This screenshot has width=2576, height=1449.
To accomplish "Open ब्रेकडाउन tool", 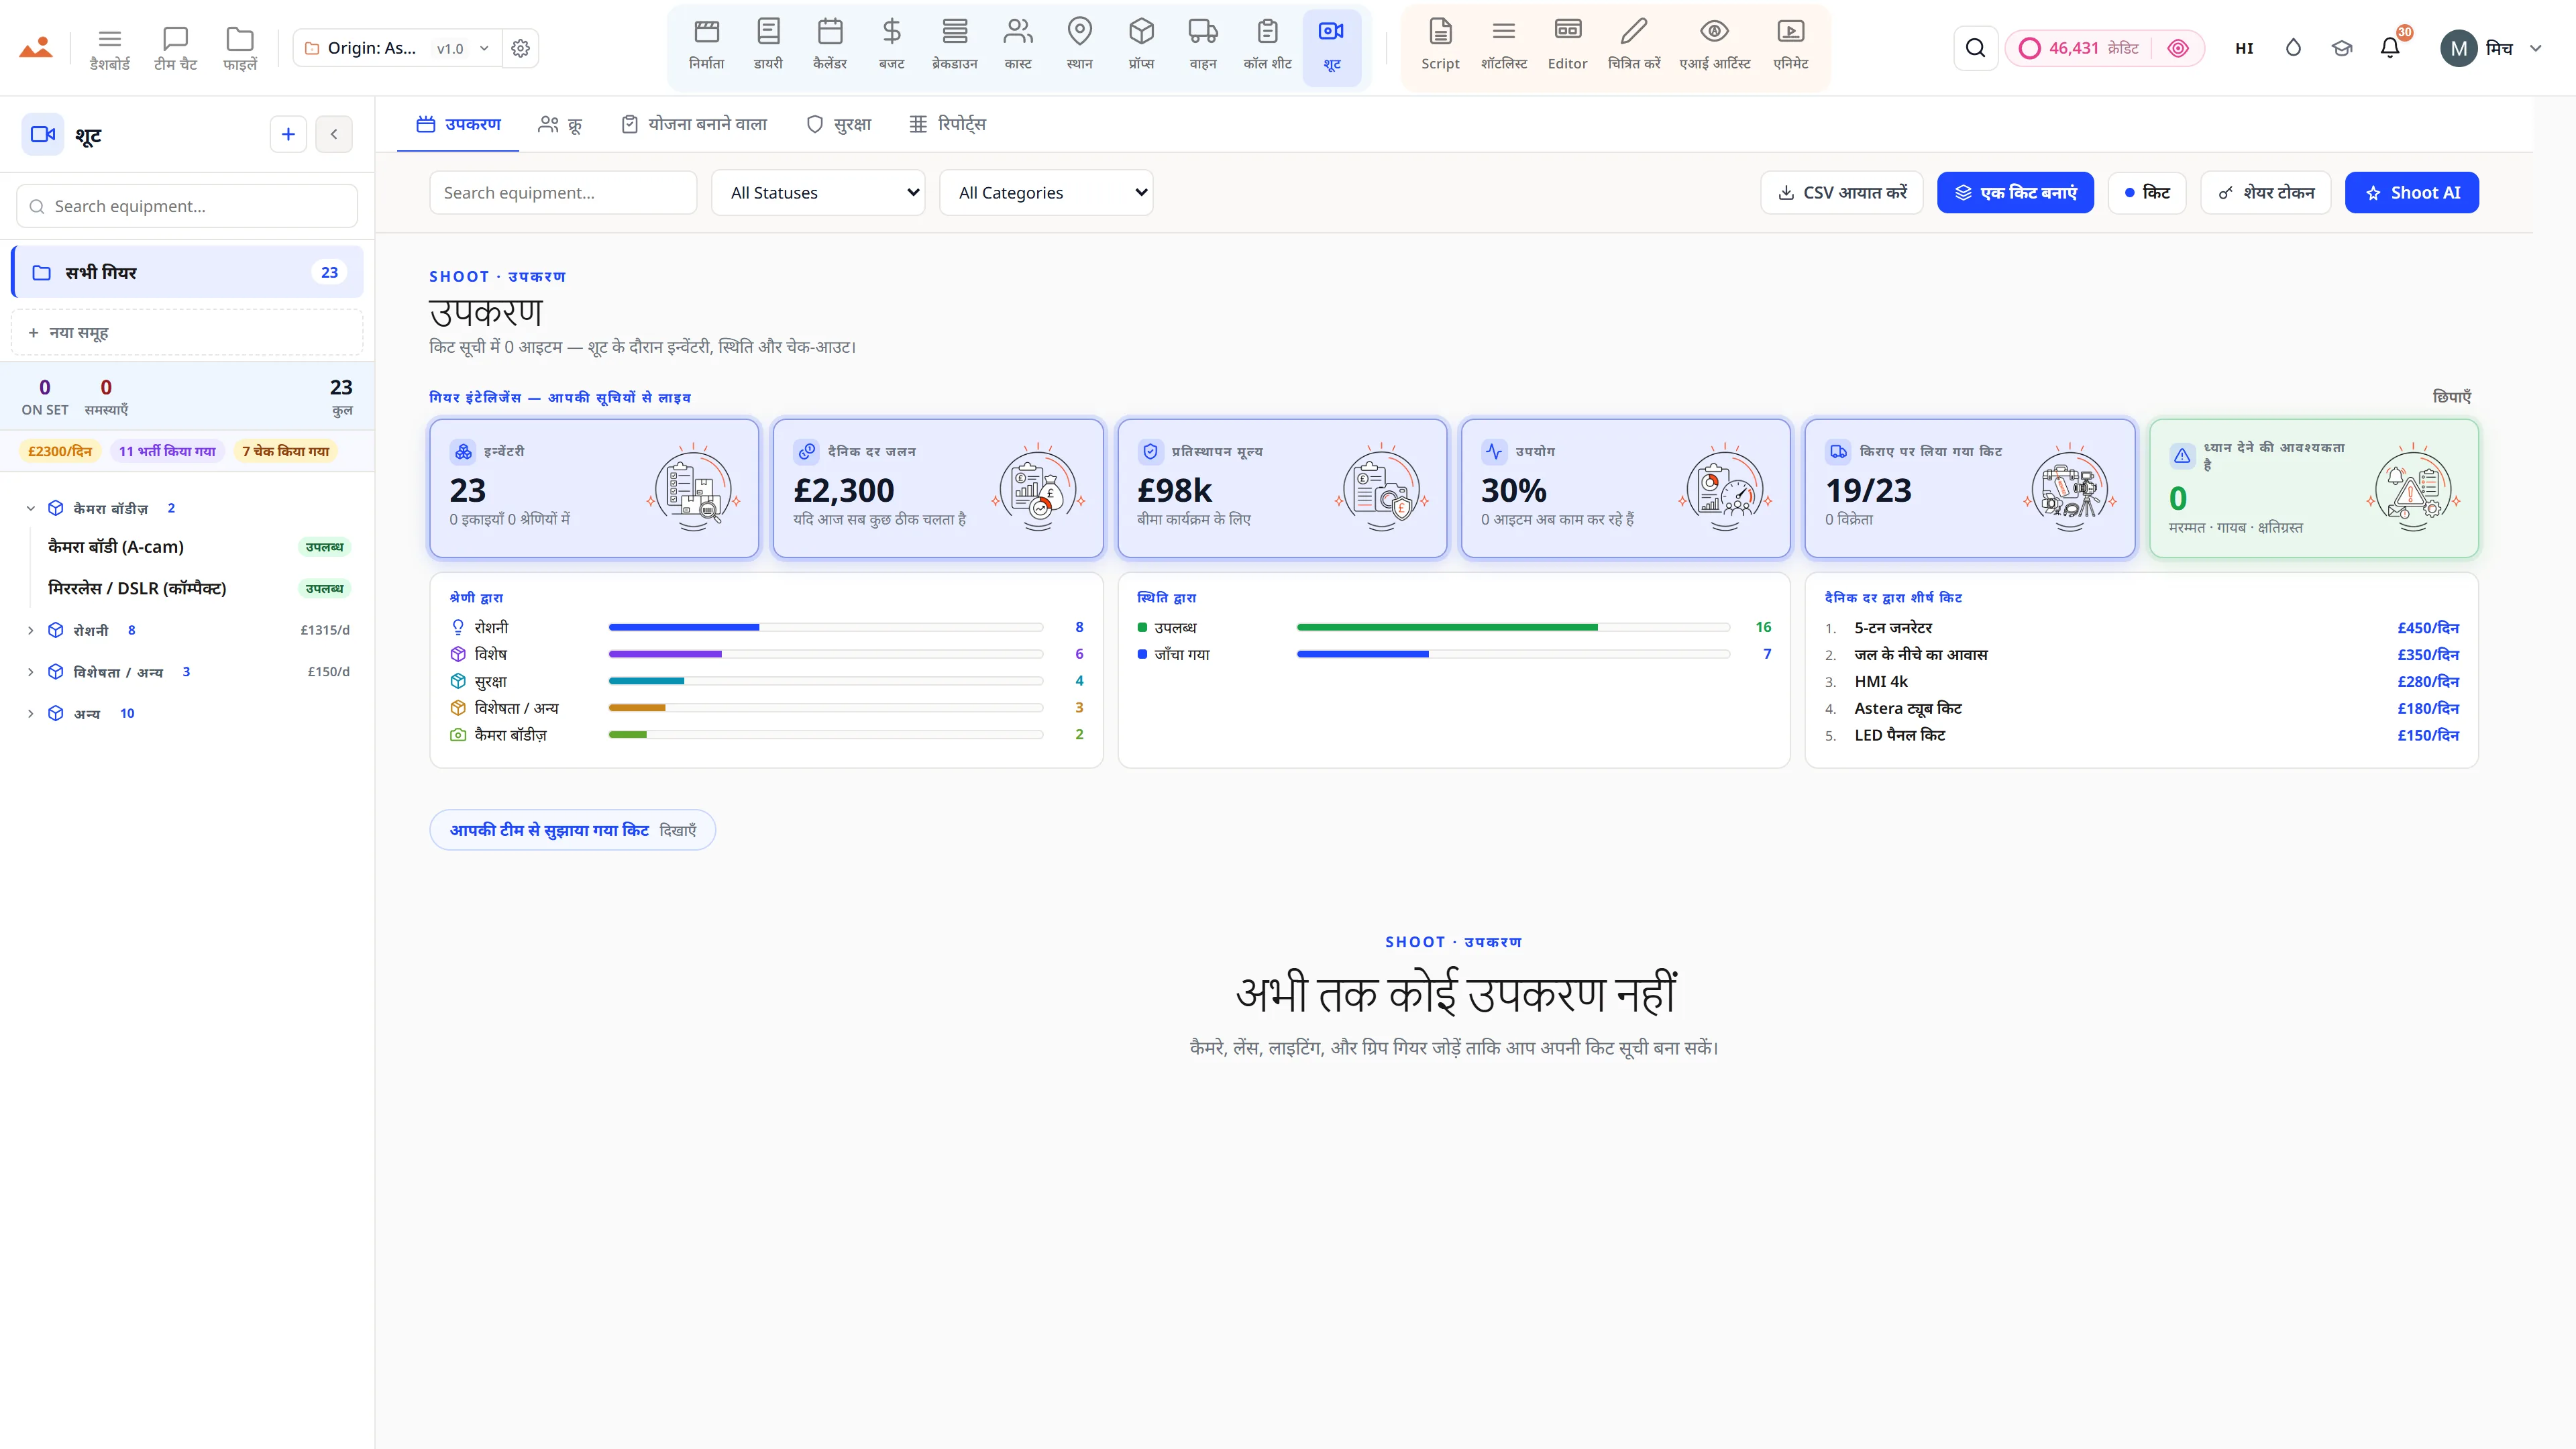I will (x=955, y=47).
